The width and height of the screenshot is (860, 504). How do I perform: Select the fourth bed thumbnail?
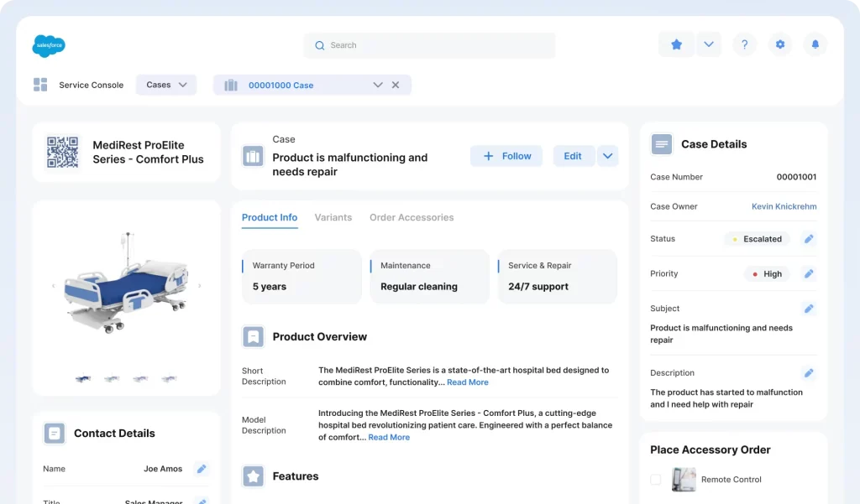[x=169, y=378]
